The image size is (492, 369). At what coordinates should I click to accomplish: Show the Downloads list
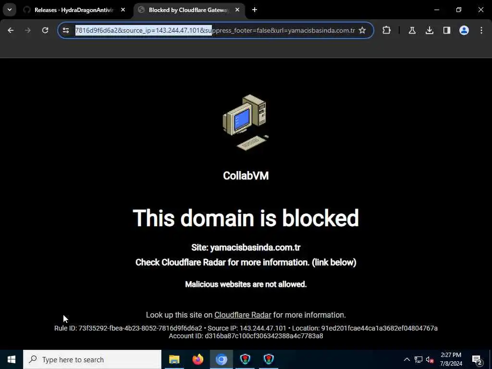tap(429, 30)
